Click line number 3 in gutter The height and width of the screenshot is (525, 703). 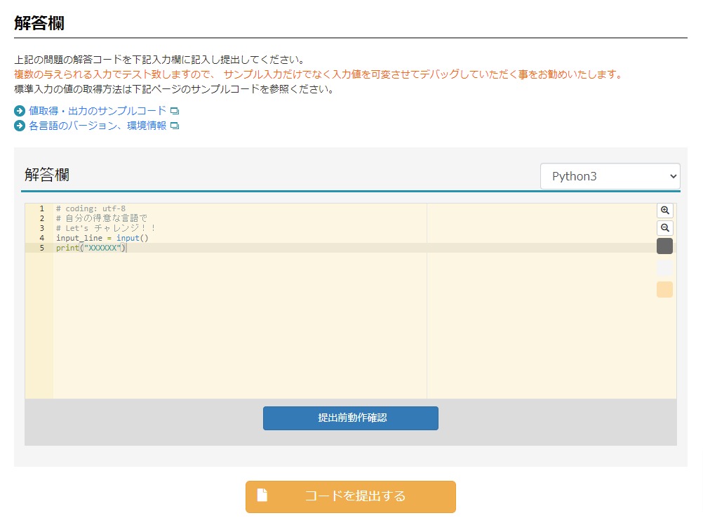pyautogui.click(x=41, y=228)
